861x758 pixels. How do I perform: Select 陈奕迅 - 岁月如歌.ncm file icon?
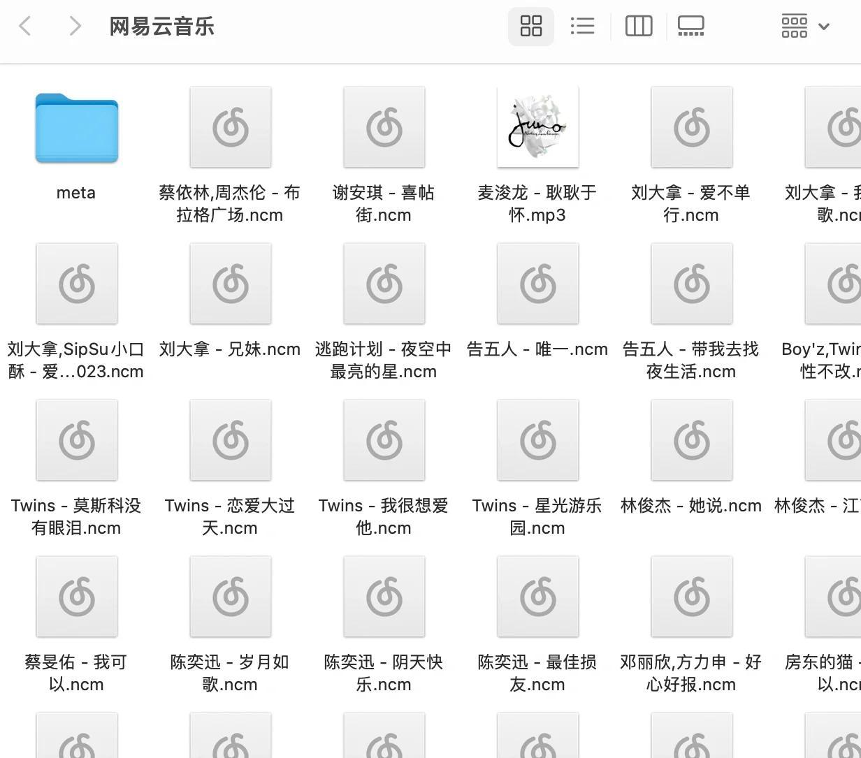point(231,597)
